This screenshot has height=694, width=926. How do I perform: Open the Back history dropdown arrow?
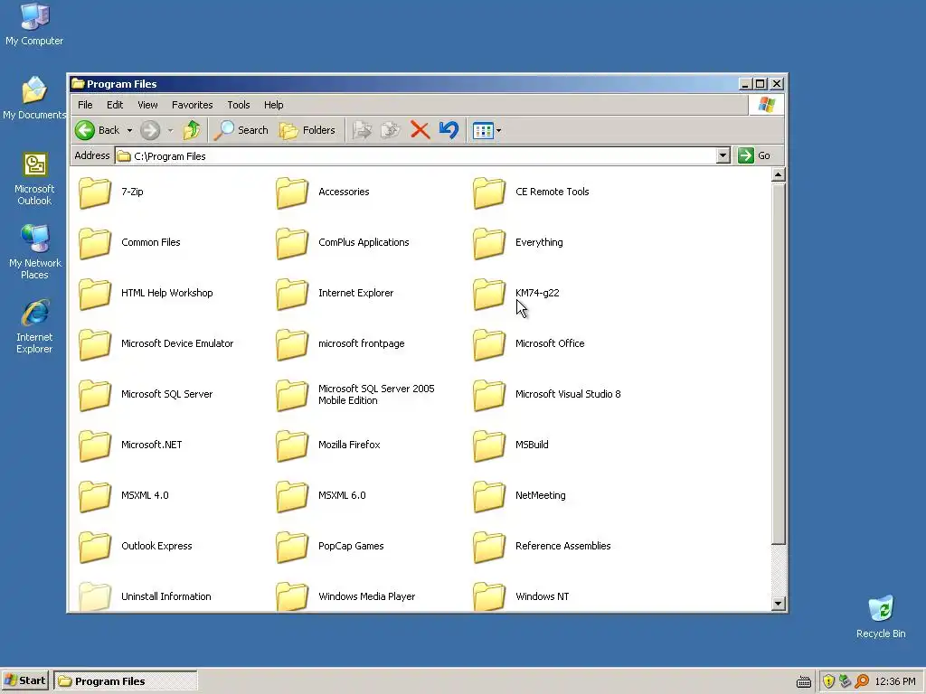(129, 130)
